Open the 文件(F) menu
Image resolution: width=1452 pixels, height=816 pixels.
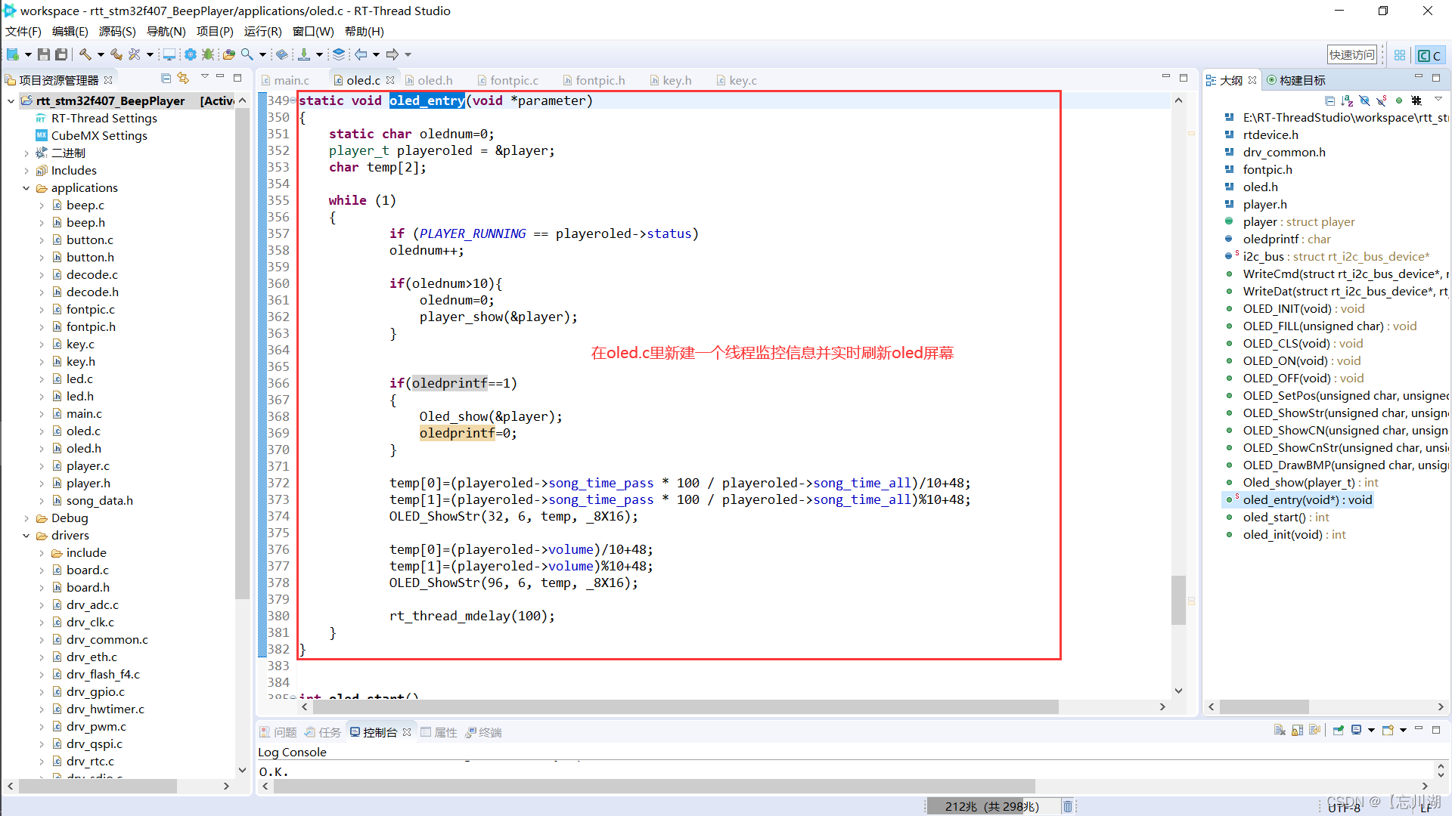[23, 32]
